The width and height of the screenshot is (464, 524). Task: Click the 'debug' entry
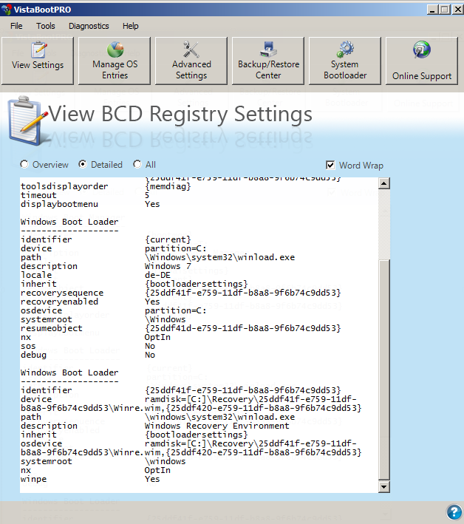33,355
